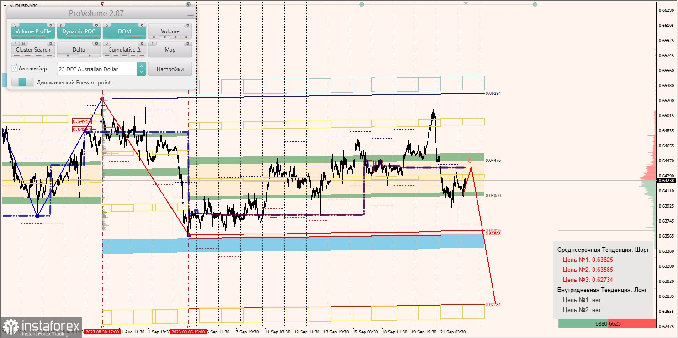Click the 0.65284 level label

point(493,93)
